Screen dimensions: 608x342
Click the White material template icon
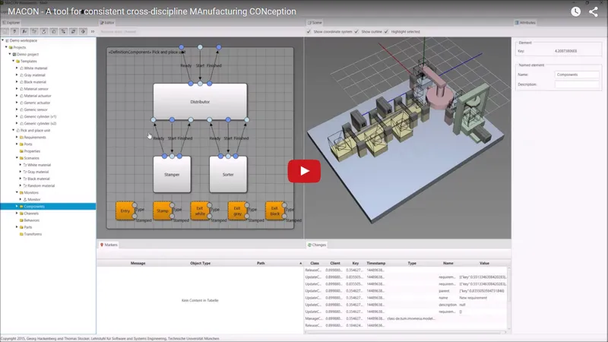tap(21, 68)
